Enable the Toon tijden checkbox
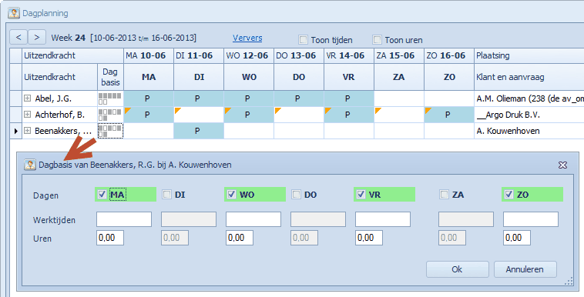 pos(304,39)
